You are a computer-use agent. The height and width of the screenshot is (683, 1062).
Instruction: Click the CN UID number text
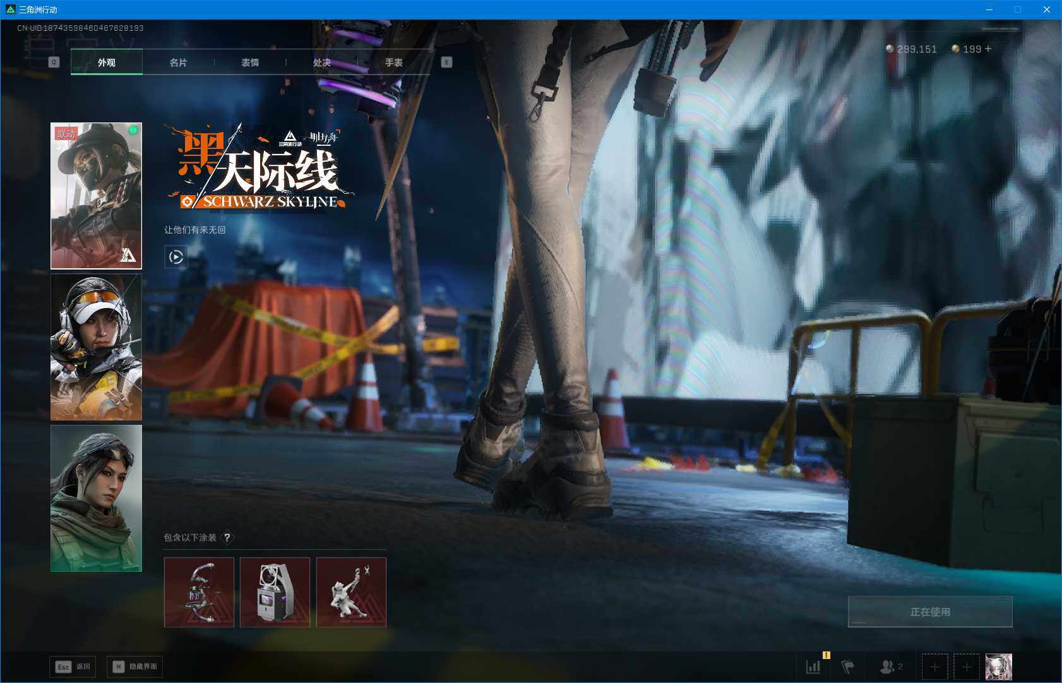80,28
